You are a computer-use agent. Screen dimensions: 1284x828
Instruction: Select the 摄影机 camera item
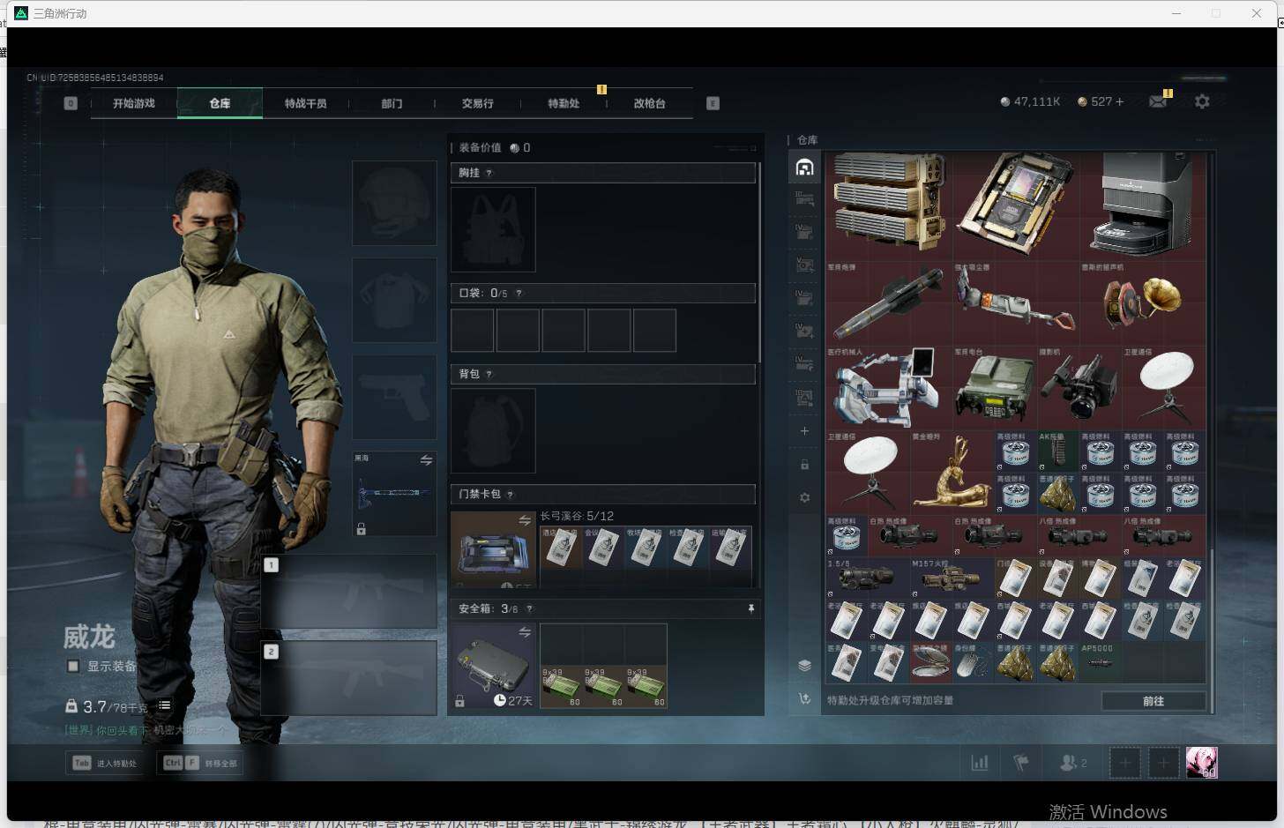(1079, 388)
